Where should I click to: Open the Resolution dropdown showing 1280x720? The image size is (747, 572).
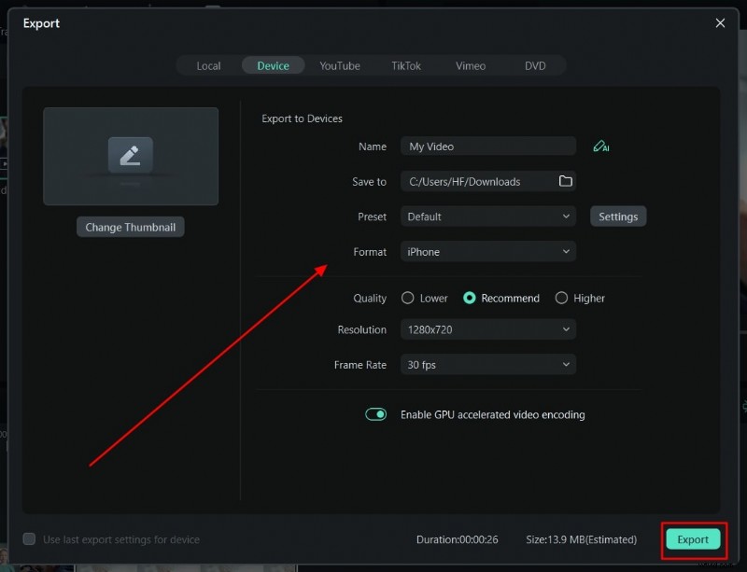(x=487, y=329)
